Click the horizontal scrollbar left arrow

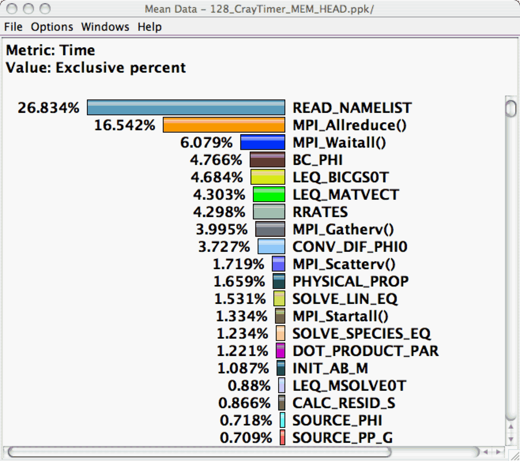click(485, 452)
